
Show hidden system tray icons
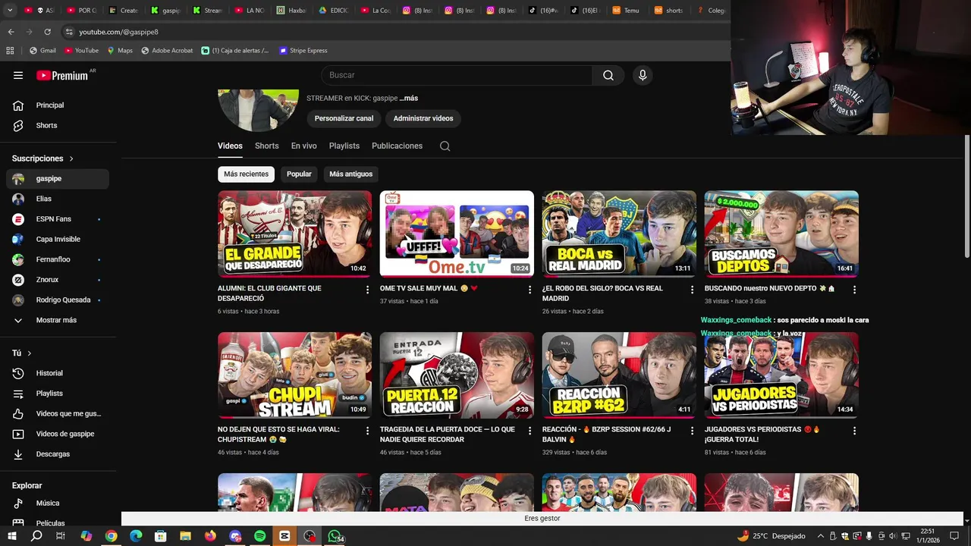(x=820, y=536)
